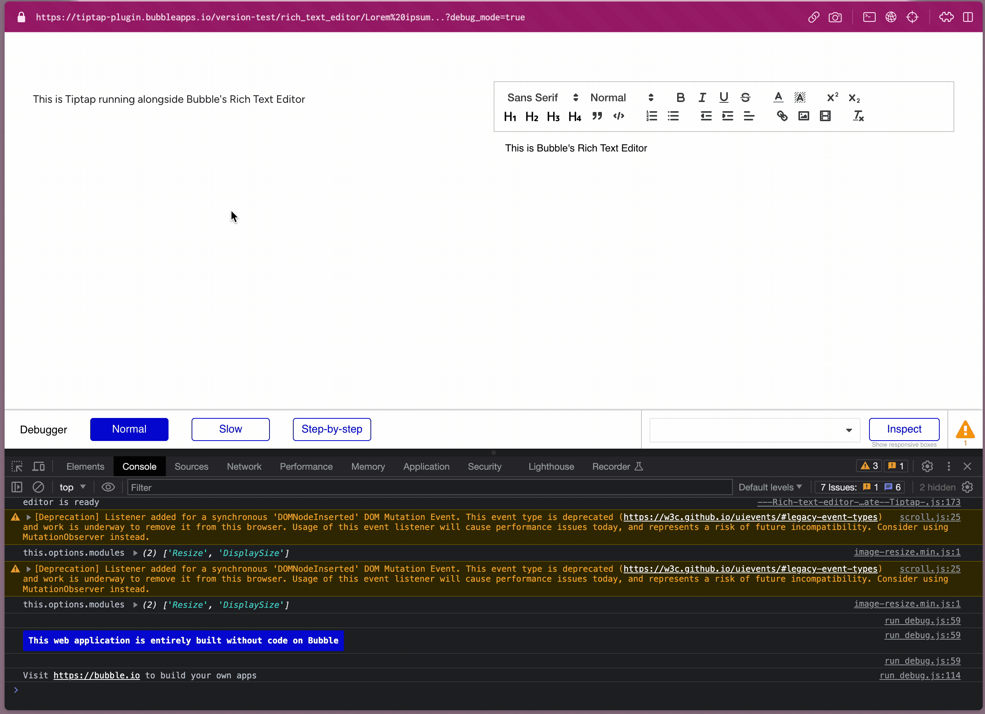Click the italic formatting icon
The height and width of the screenshot is (714, 985).
pyautogui.click(x=702, y=98)
